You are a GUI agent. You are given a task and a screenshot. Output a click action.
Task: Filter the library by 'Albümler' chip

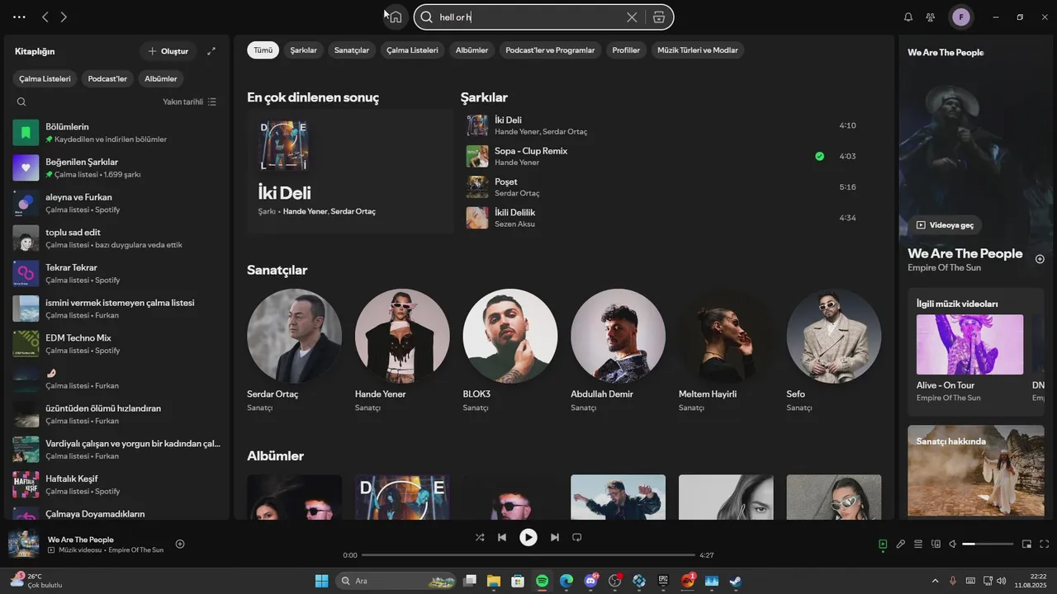(160, 79)
